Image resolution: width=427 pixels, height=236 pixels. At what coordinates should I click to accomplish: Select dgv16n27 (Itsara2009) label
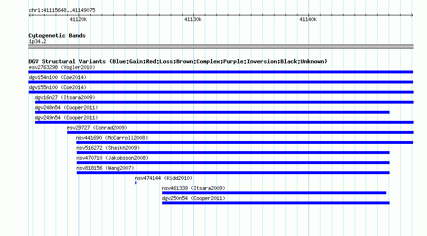click(65, 97)
